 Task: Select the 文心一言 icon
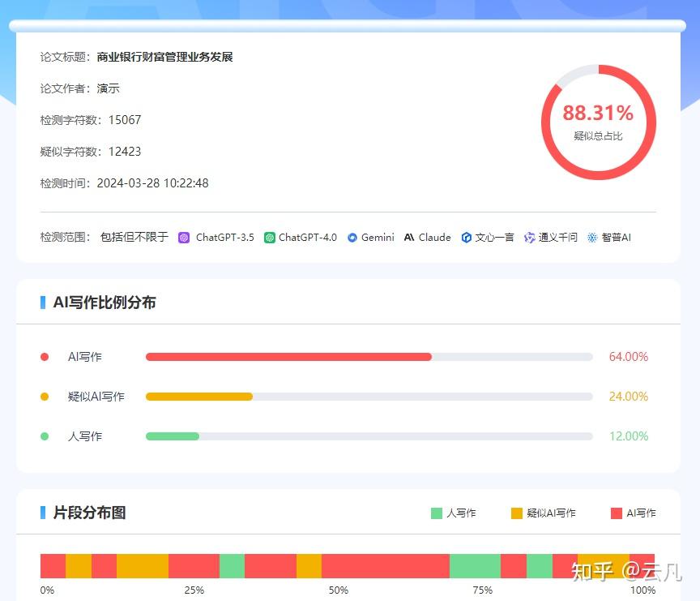pyautogui.click(x=467, y=237)
